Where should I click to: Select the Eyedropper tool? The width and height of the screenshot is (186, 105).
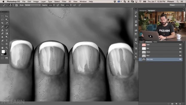tap(7, 23)
